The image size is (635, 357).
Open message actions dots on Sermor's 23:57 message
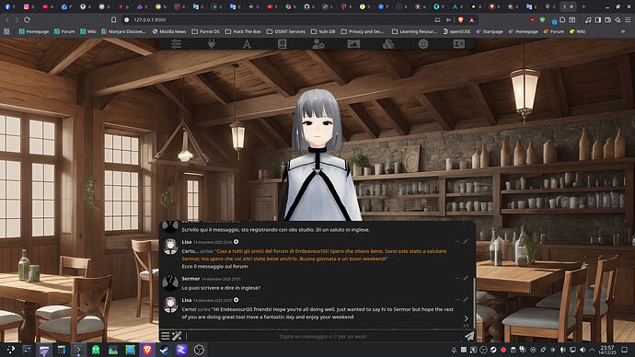457,279
